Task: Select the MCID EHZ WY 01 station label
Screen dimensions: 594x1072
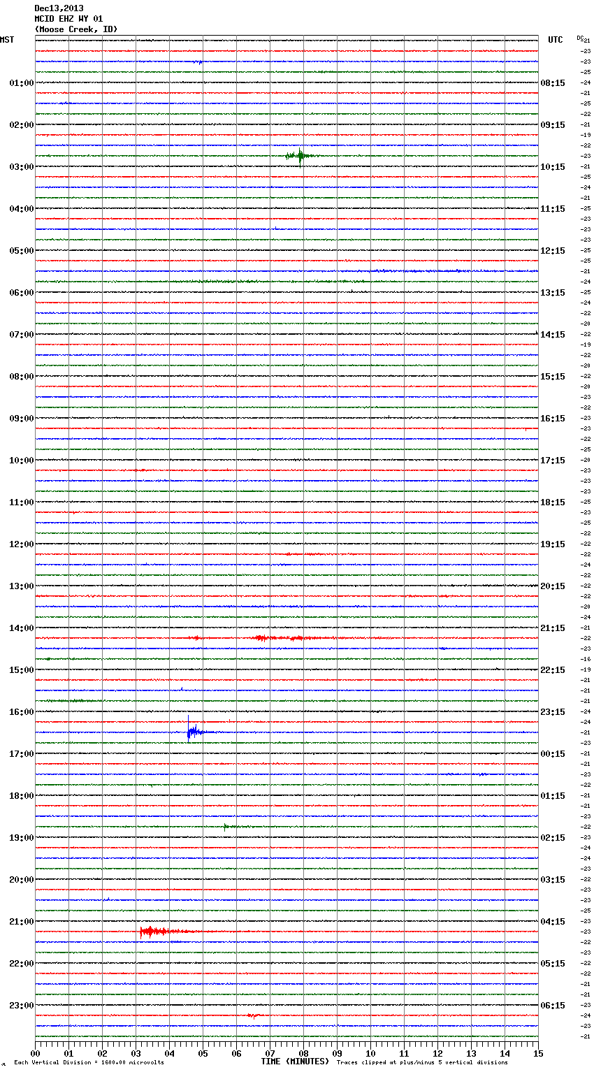Action: 68,19
